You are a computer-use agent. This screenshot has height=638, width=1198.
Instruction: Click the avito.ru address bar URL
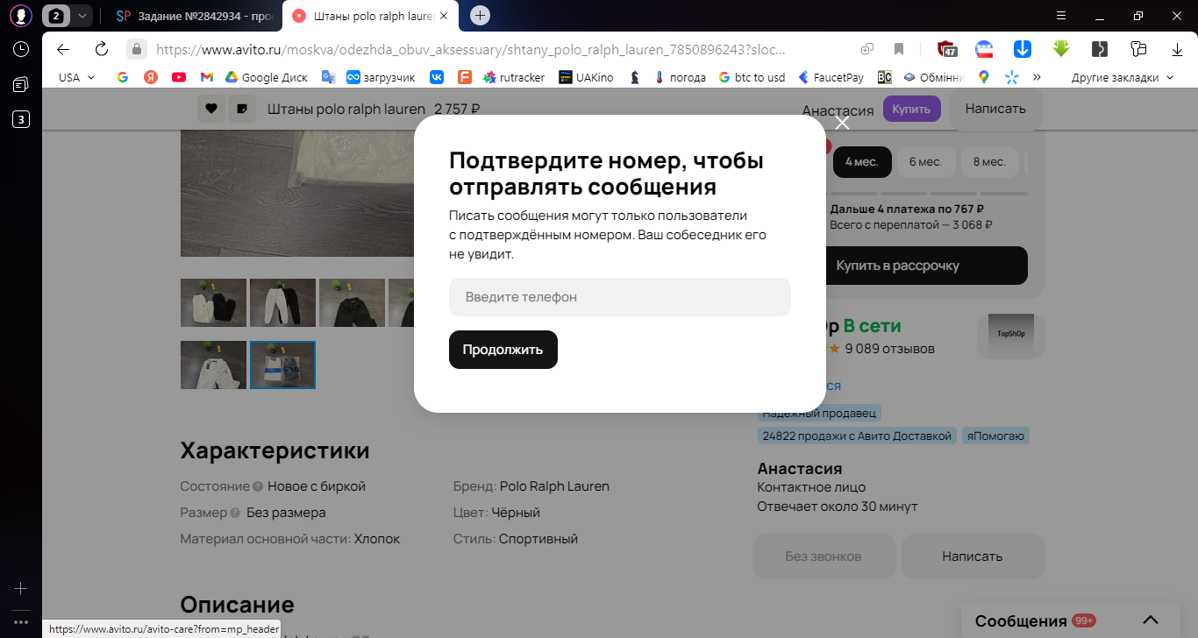coord(470,49)
